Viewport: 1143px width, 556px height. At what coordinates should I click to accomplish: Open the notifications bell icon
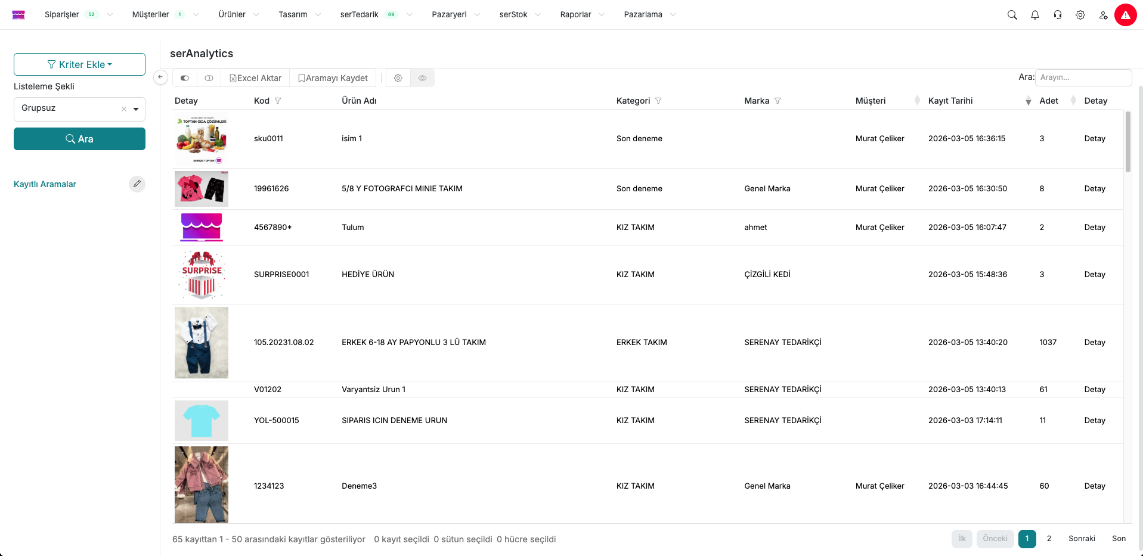click(1034, 15)
